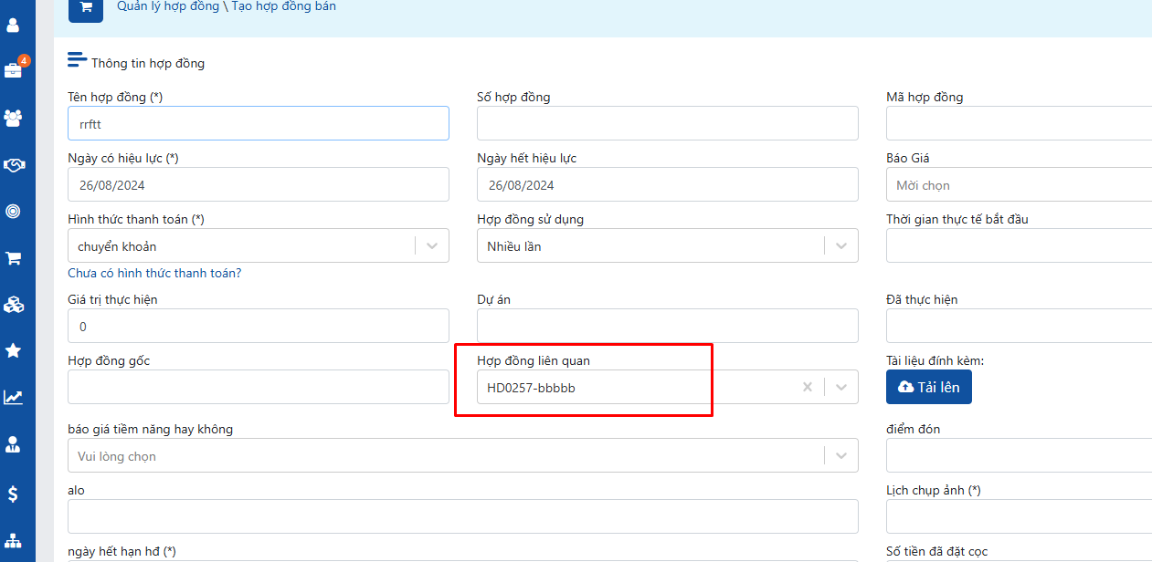The width and height of the screenshot is (1152, 562).
Task: Expand the Hợp đồng sử dụng dropdown
Action: pyautogui.click(x=841, y=245)
